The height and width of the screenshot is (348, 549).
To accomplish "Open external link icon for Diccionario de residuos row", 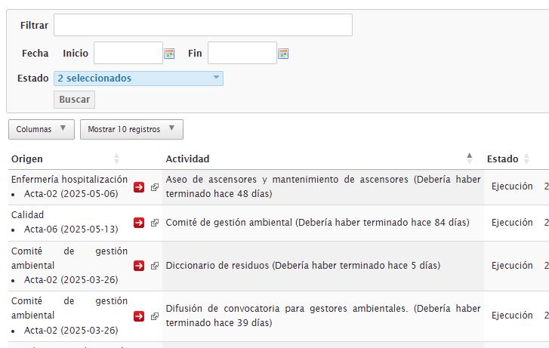I will click(154, 266).
